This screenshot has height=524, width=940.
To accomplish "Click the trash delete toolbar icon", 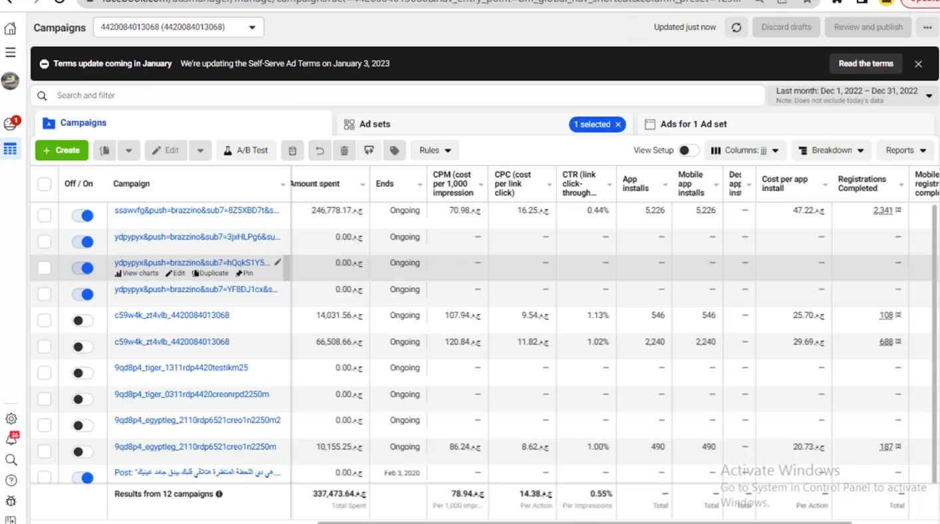I will [344, 151].
